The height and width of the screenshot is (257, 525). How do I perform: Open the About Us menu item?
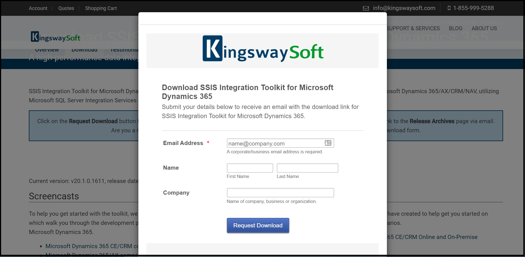[x=484, y=28]
